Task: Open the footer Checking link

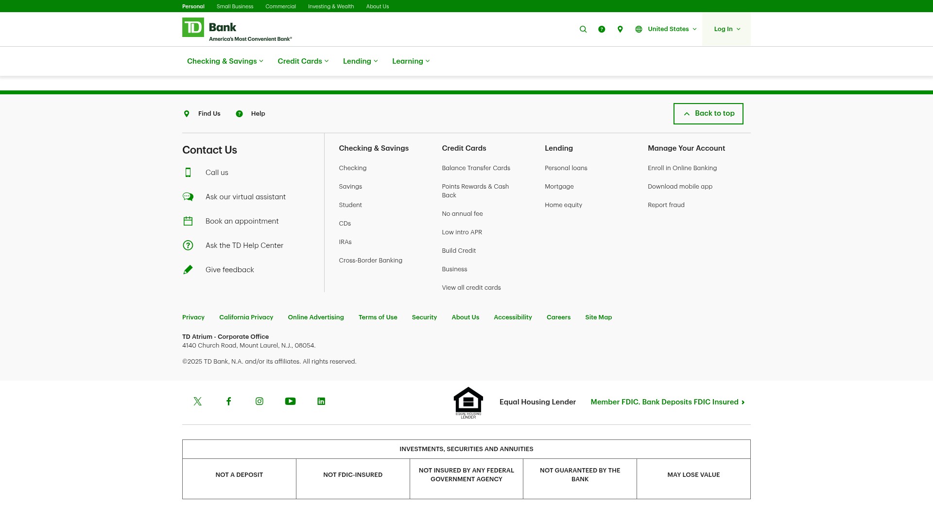Action: [x=353, y=168]
